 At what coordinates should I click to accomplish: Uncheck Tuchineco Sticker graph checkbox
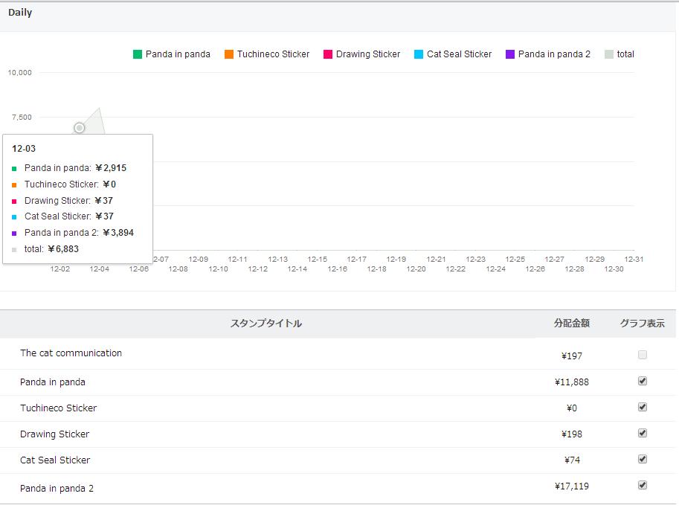click(x=643, y=407)
